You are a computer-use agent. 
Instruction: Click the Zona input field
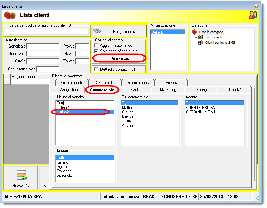(x=82, y=61)
